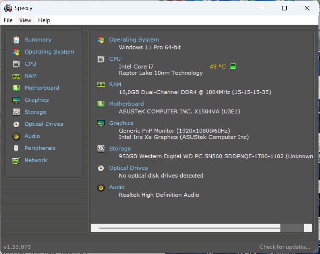This screenshot has width=320, height=254.
Task: Click 'Generic PnP Monitor' line
Action: coord(174,130)
